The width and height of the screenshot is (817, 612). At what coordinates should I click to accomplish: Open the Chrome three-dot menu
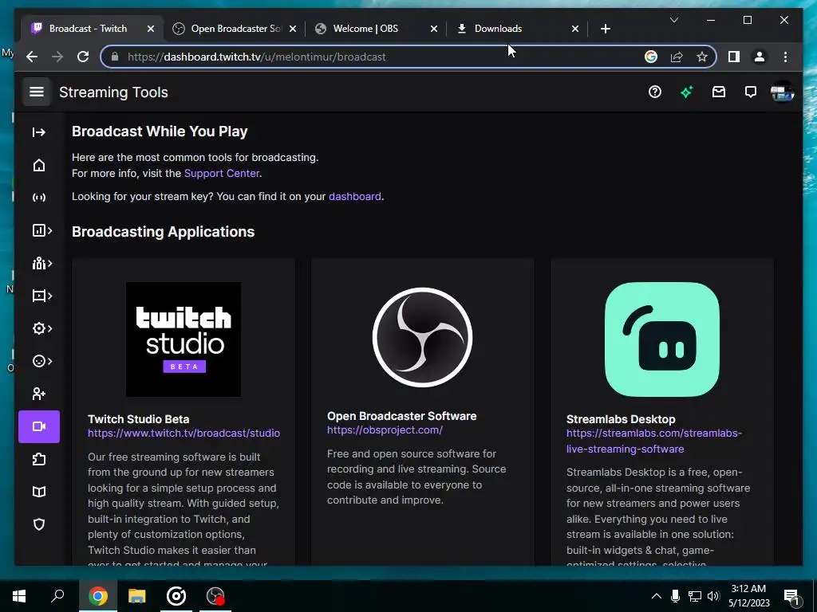pos(785,57)
